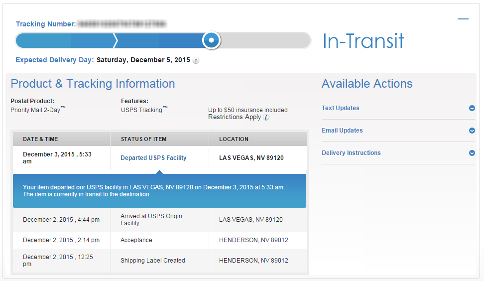Image resolution: width=484 pixels, height=281 pixels.
Task: Click the In-Transit status heading
Action: point(363,41)
